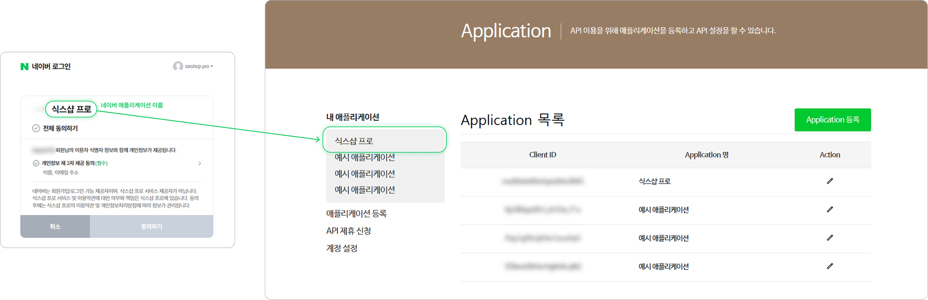
Task: Click blurred Client ID in 식스샵 프로 row
Action: coord(542,181)
